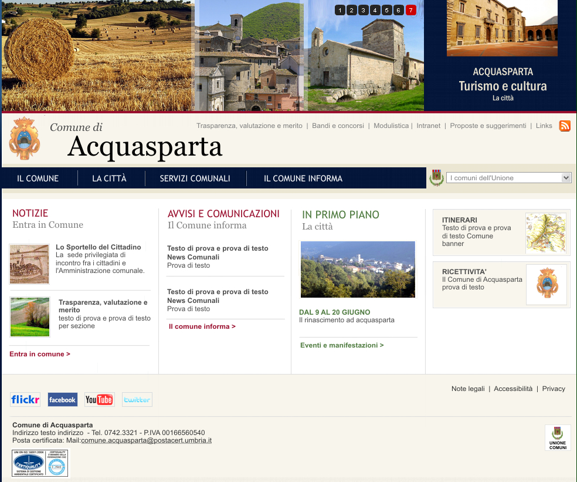Open the LA CITTÀ menu
Image resolution: width=577 pixels, height=482 pixels.
pos(109,178)
